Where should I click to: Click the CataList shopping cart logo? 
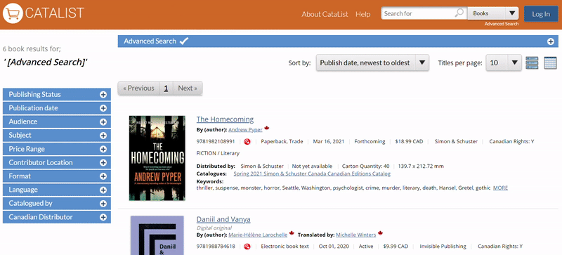[13, 13]
